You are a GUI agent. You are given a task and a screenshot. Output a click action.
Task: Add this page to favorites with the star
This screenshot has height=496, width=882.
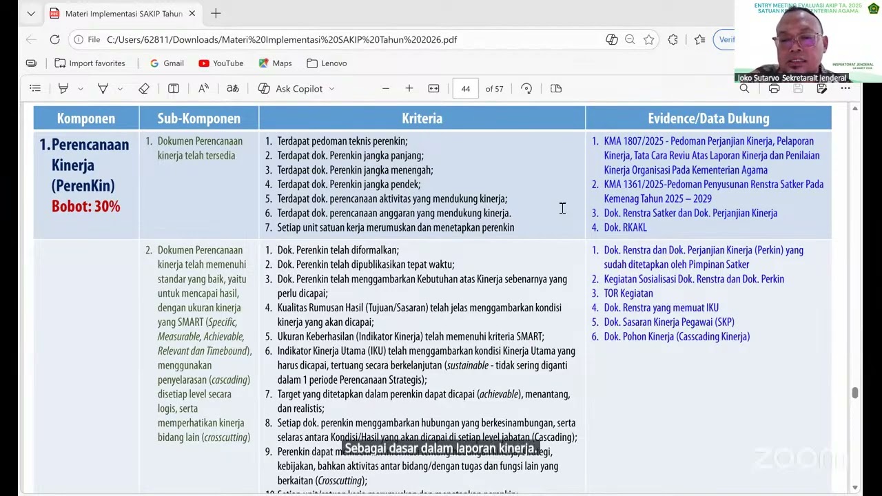coord(648,39)
